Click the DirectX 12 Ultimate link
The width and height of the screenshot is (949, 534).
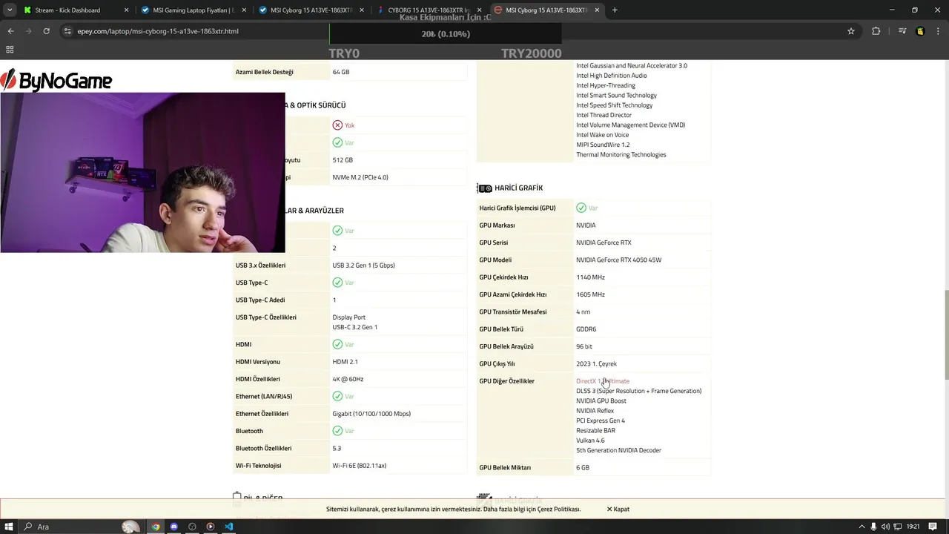point(603,381)
